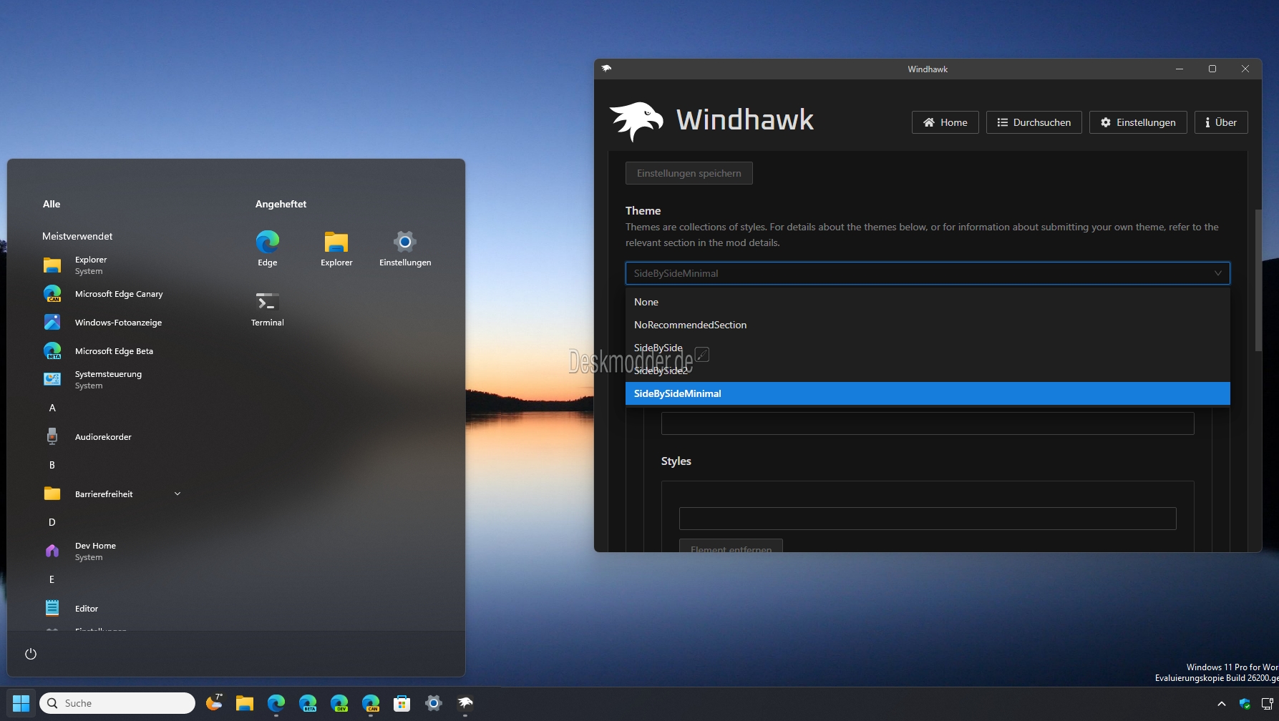Open Settings gear on the taskbar

click(x=434, y=703)
